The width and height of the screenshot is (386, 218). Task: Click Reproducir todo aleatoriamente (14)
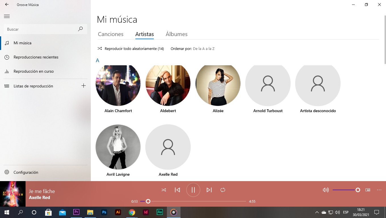(131, 49)
